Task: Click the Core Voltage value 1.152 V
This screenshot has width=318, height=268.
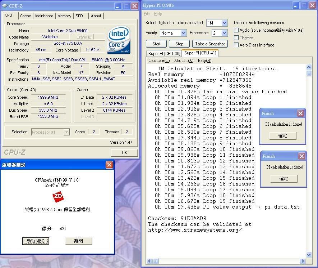Action: coord(92,50)
